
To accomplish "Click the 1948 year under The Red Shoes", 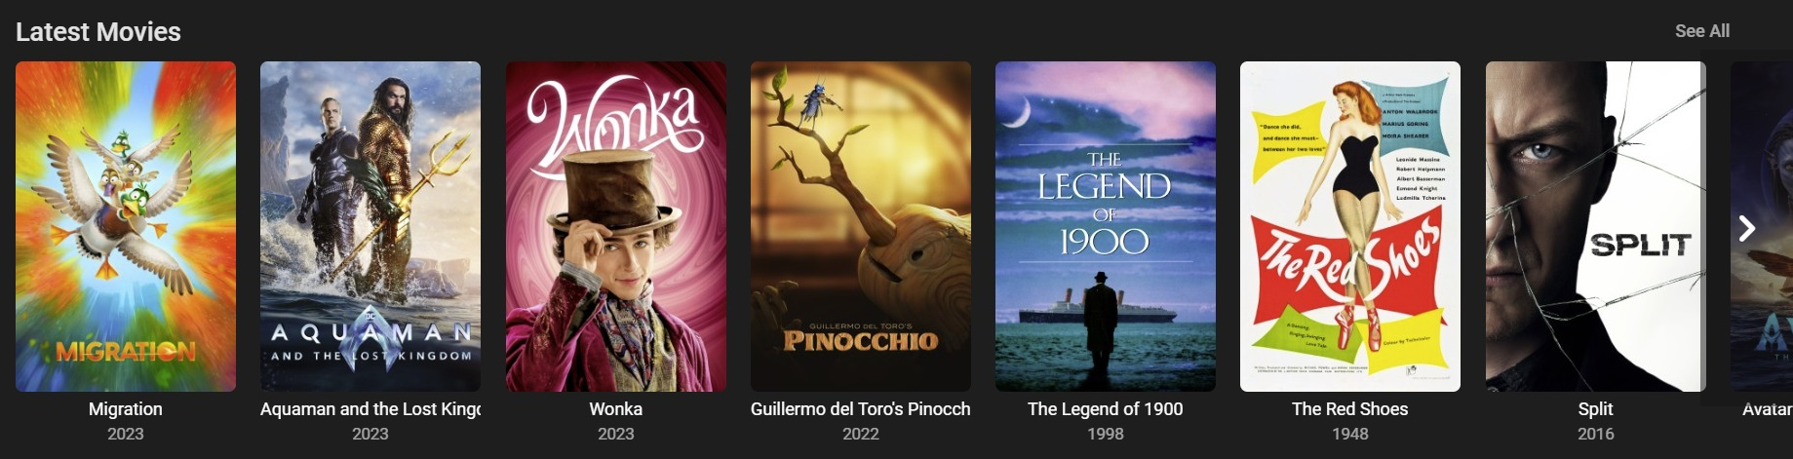I will click(x=1350, y=434).
